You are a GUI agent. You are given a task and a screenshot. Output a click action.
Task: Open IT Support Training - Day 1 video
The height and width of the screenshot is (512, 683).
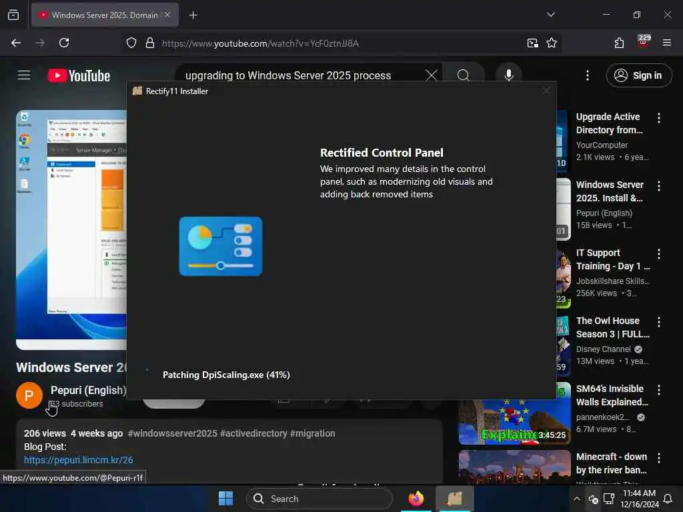(x=612, y=259)
